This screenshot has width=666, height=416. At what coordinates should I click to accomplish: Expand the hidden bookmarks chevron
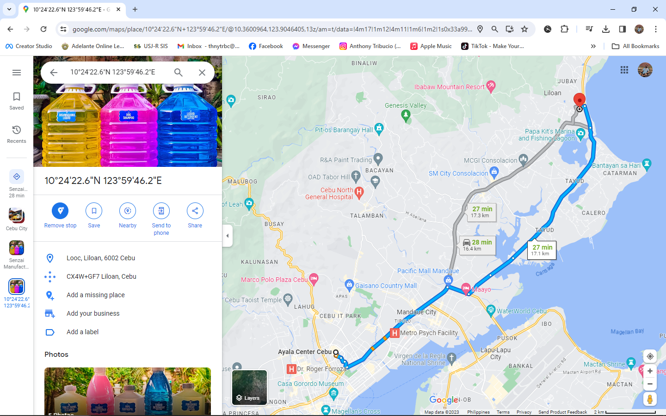[x=593, y=46]
